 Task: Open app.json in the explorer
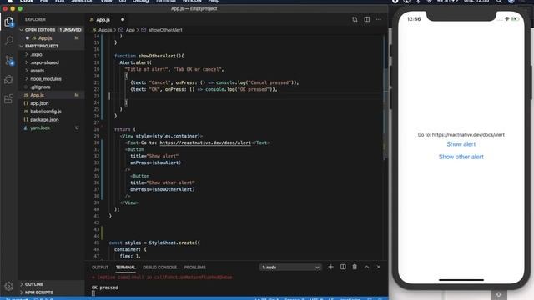point(39,103)
